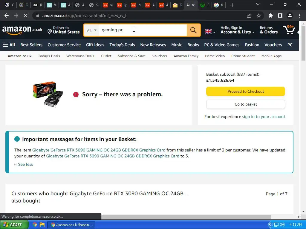Click the browser back arrow
Screen dimensions: 306x229
coord(7,16)
